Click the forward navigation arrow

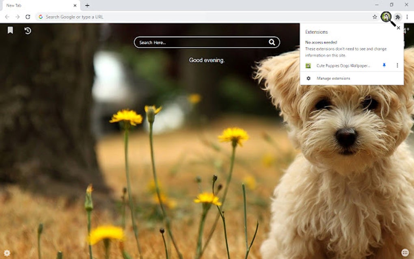(17, 17)
